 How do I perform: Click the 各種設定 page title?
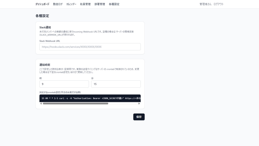42,16
